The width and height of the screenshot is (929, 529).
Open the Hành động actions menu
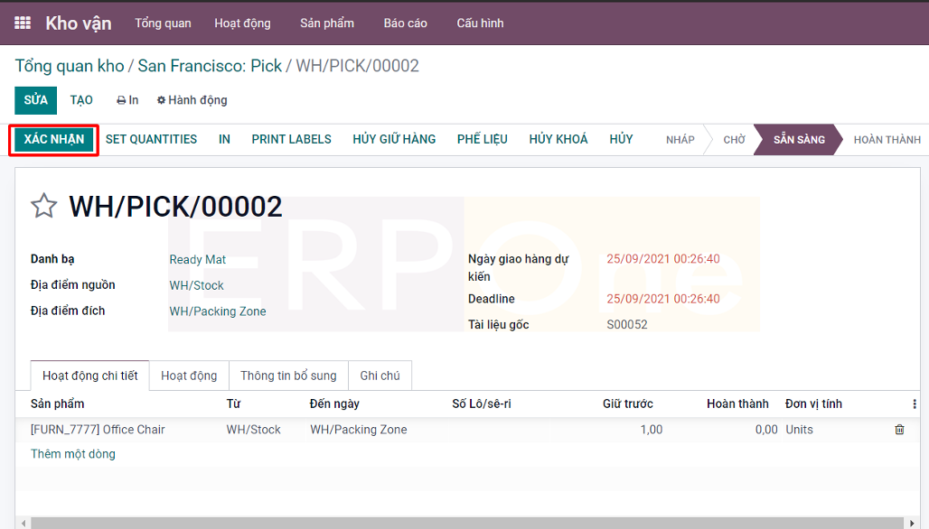tap(192, 100)
